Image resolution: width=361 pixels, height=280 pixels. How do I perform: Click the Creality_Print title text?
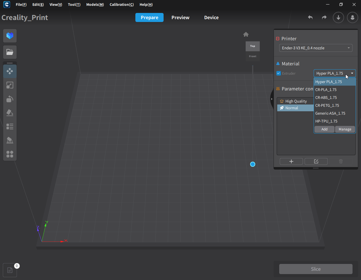point(25,17)
